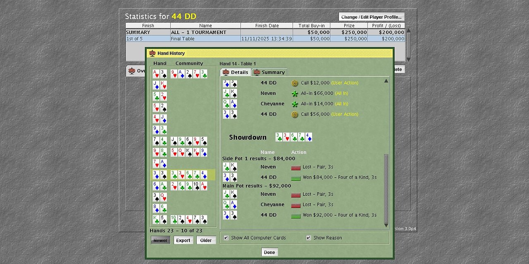Click Neven's red lost marker in Side Pot 1

(x=295, y=168)
